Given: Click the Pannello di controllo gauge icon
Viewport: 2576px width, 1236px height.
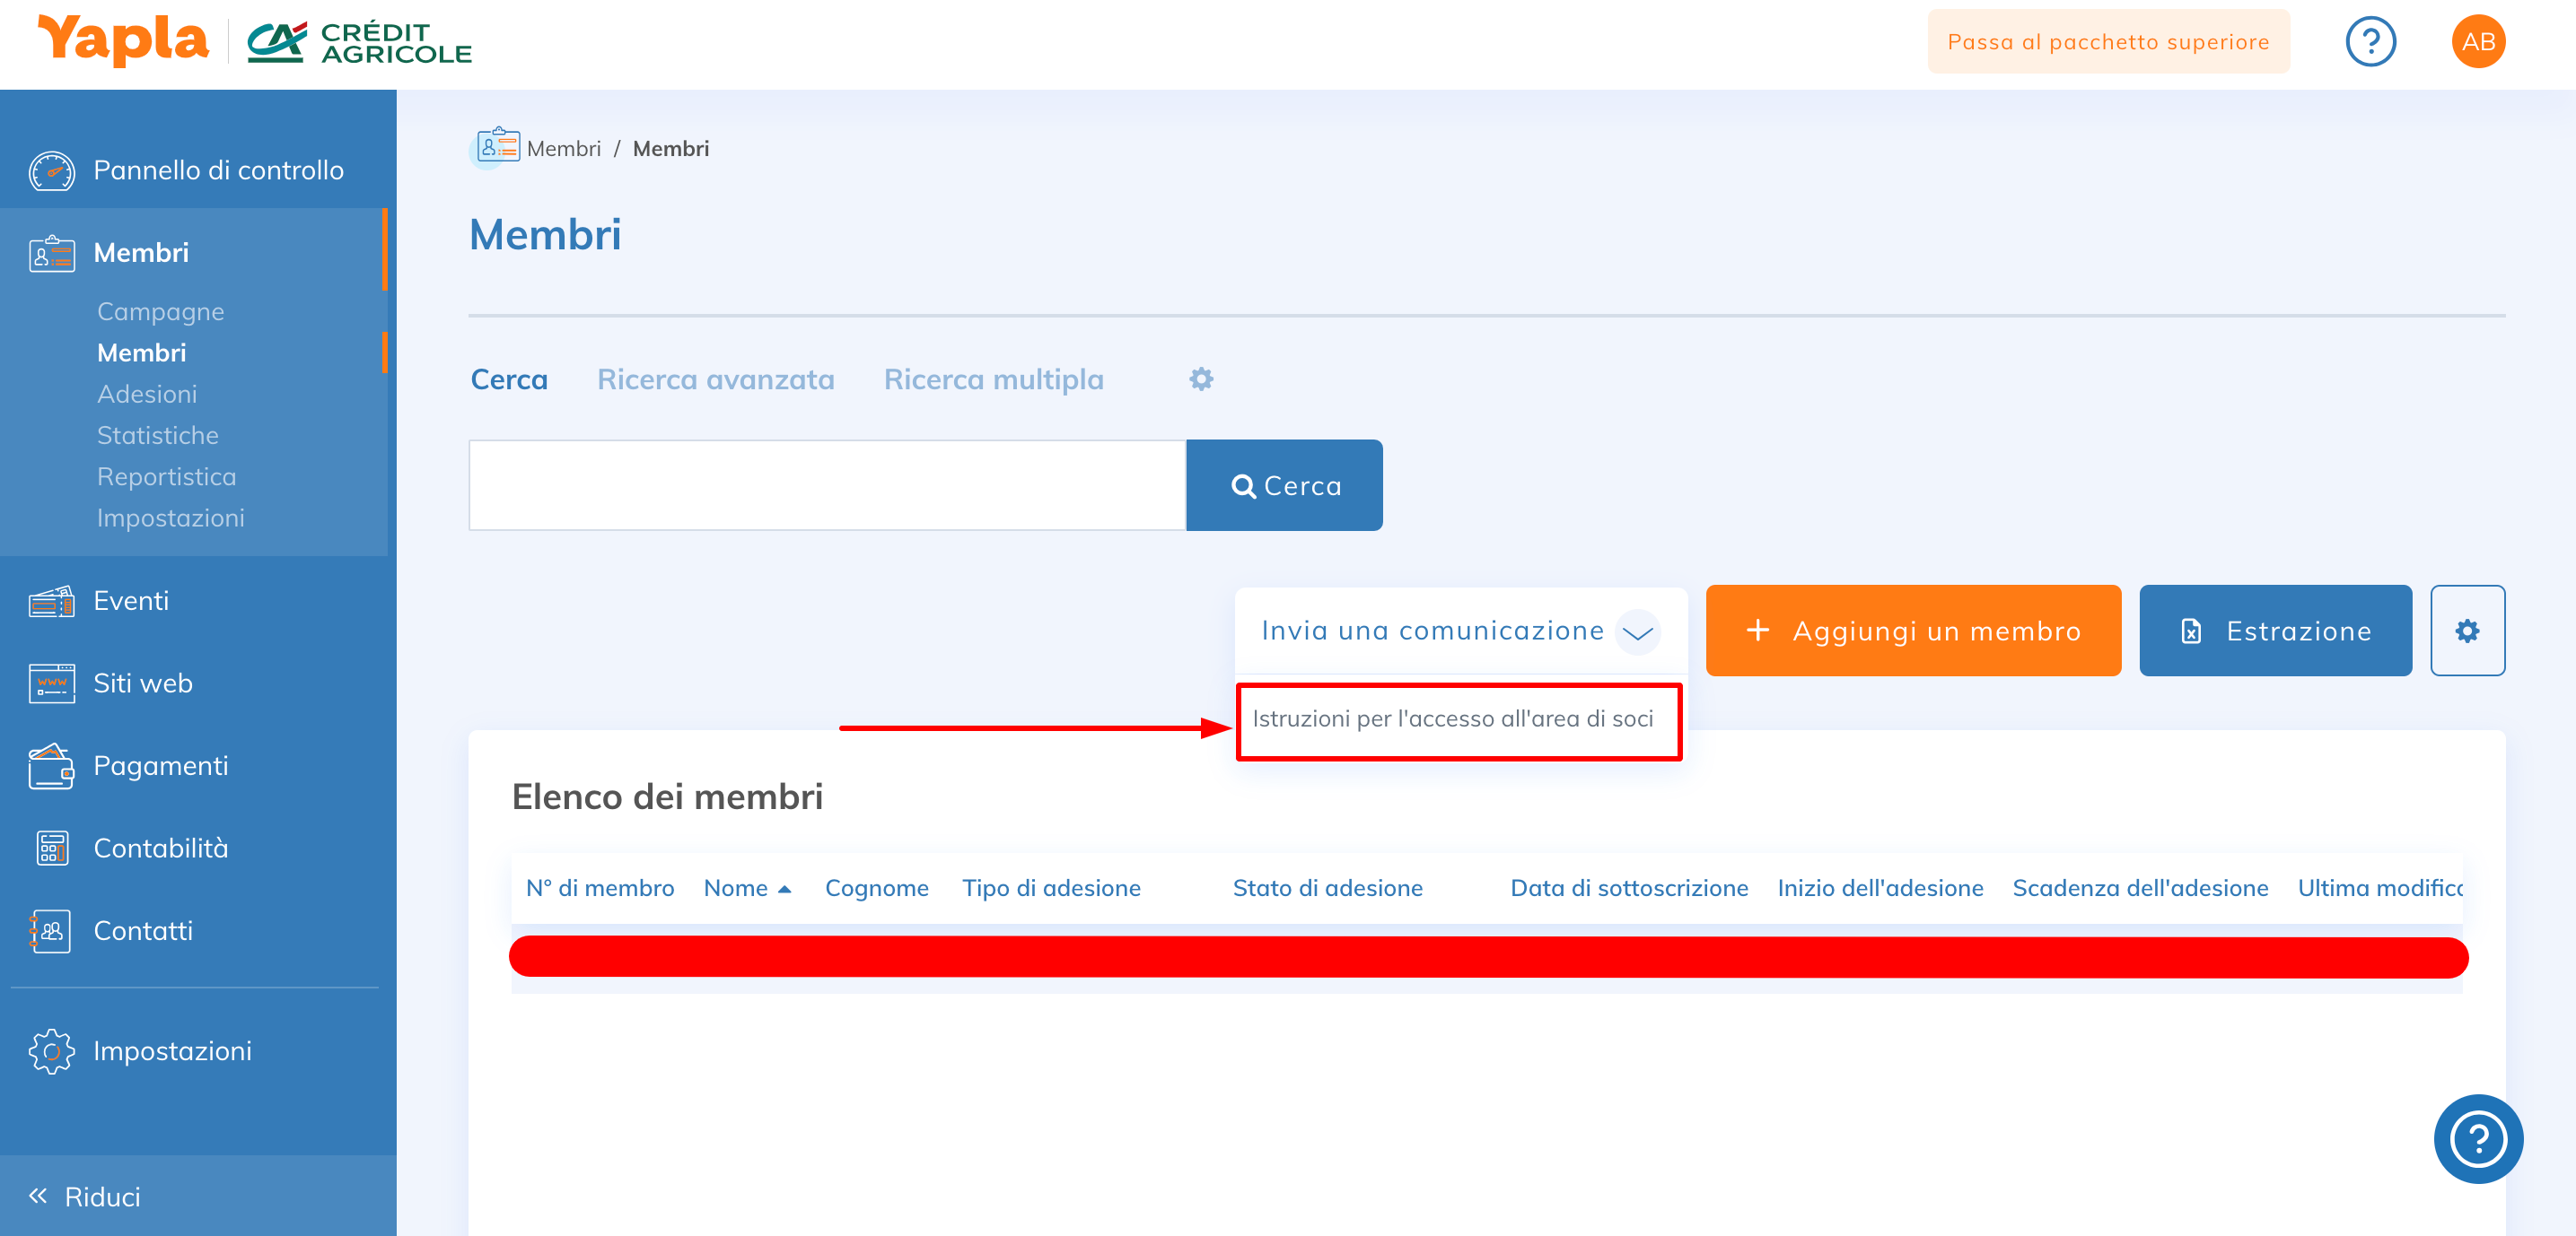Looking at the screenshot, I should coord(51,170).
